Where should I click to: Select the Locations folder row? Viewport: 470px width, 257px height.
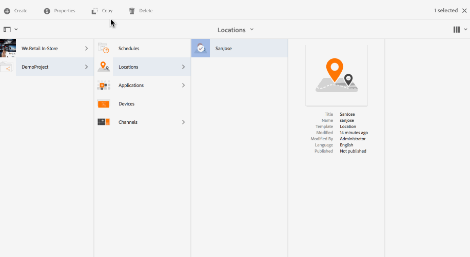(142, 67)
